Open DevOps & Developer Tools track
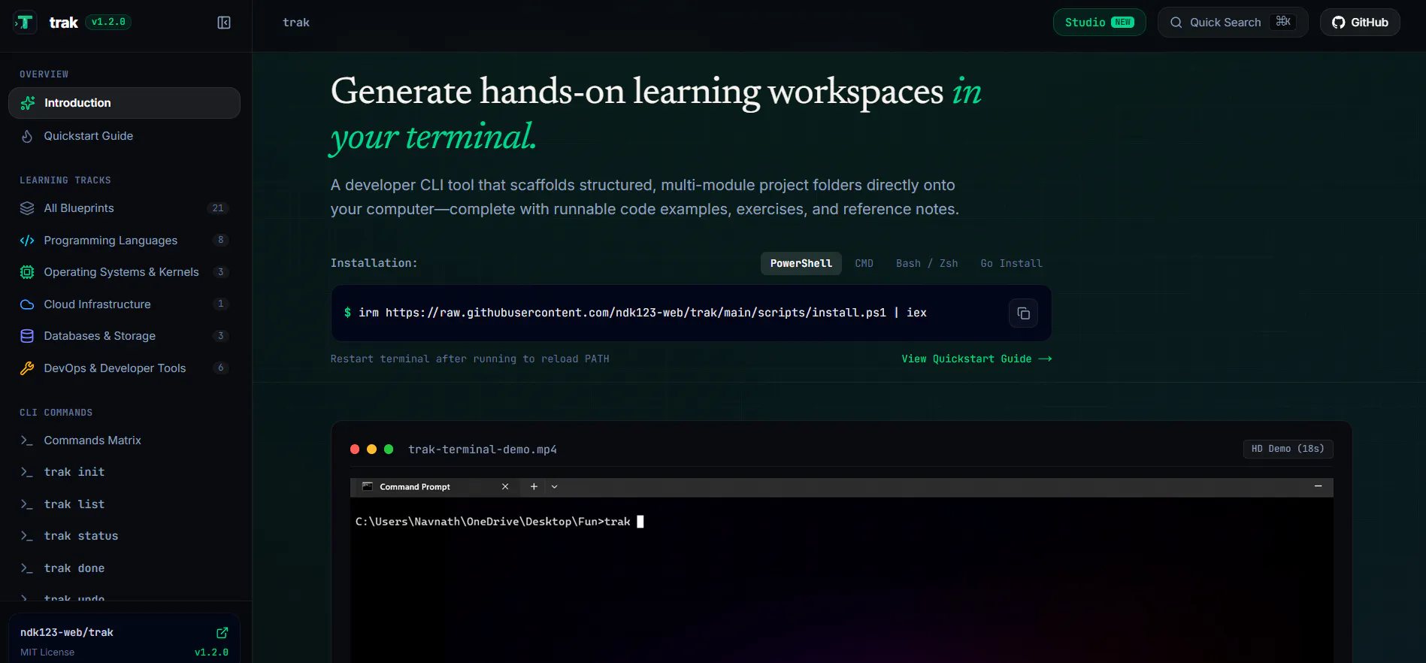 [124, 368]
